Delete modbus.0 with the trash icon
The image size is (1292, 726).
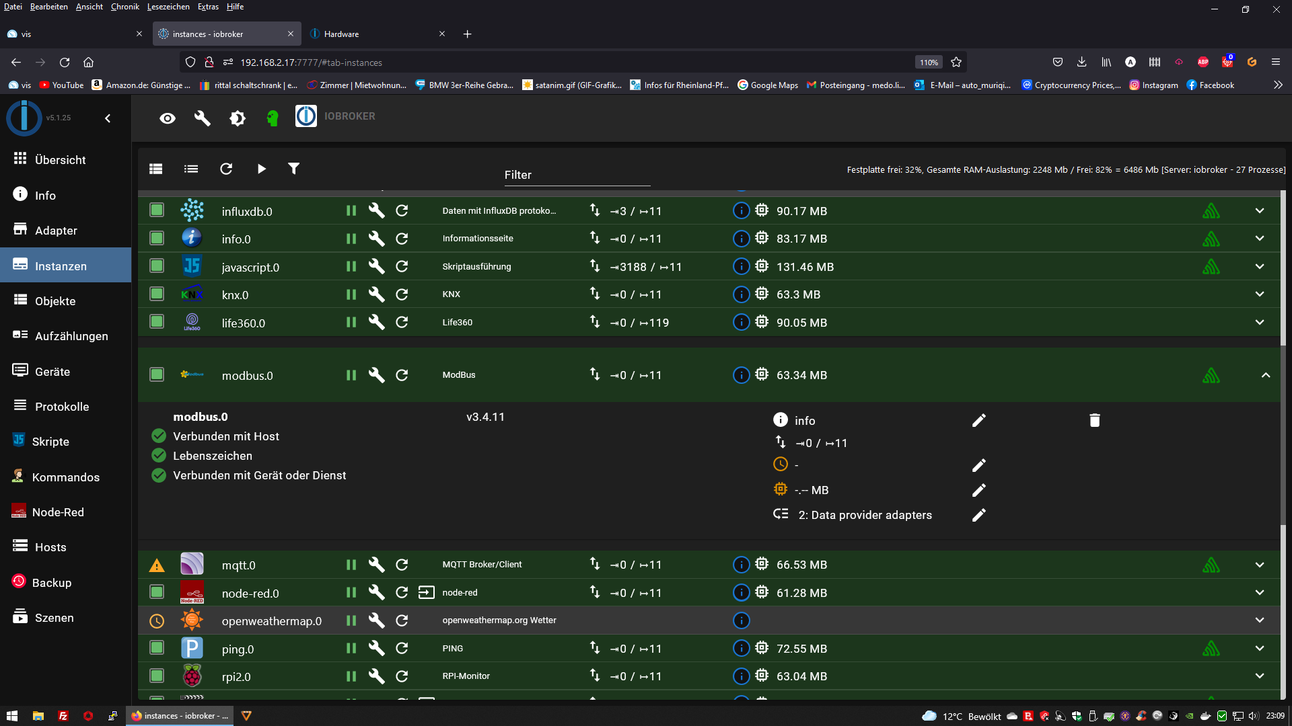pyautogui.click(x=1094, y=420)
